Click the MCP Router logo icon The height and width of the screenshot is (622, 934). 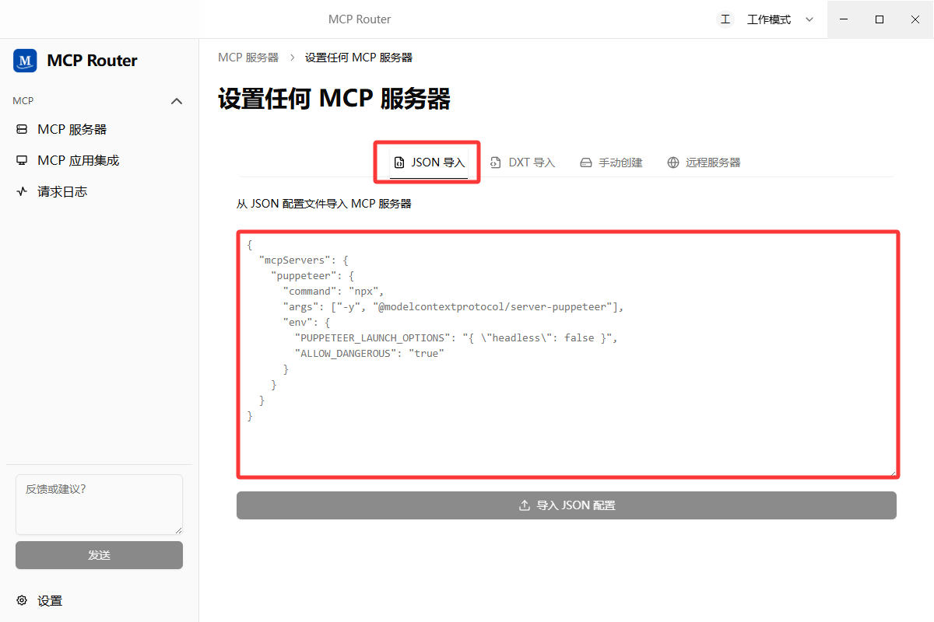tap(25, 61)
